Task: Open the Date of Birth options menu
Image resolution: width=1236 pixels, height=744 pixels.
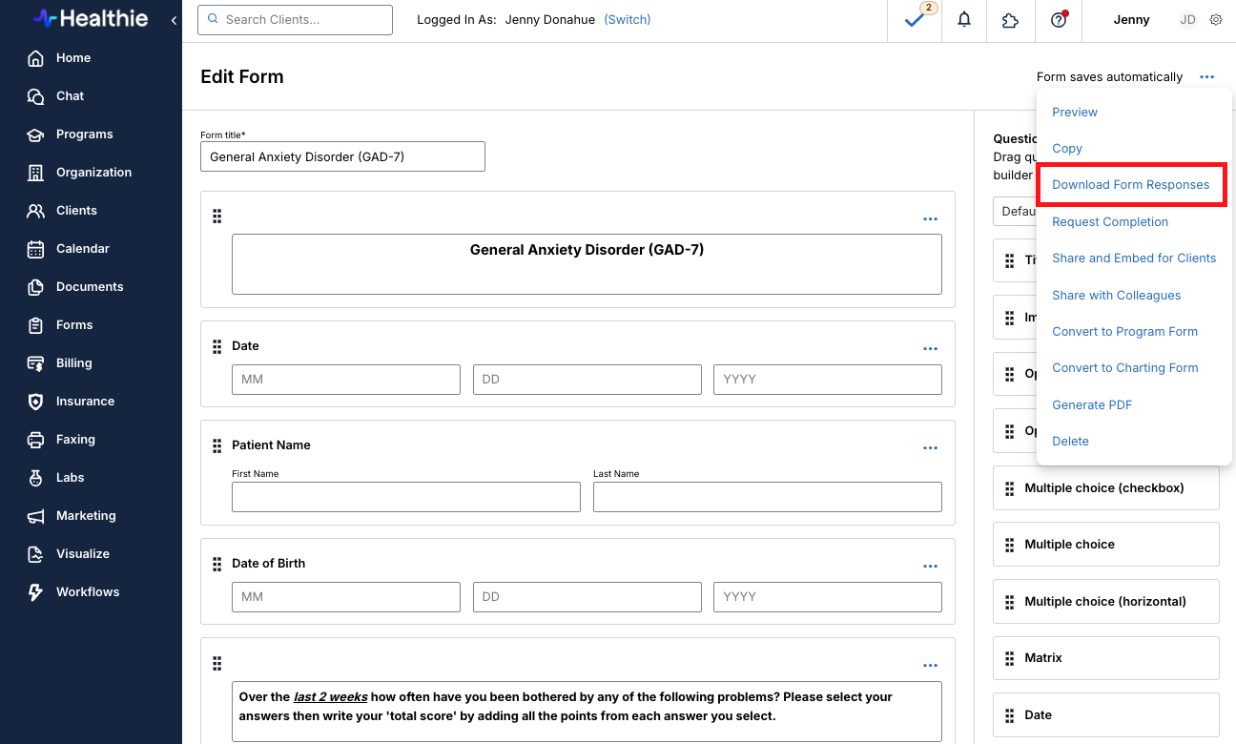Action: point(930,567)
